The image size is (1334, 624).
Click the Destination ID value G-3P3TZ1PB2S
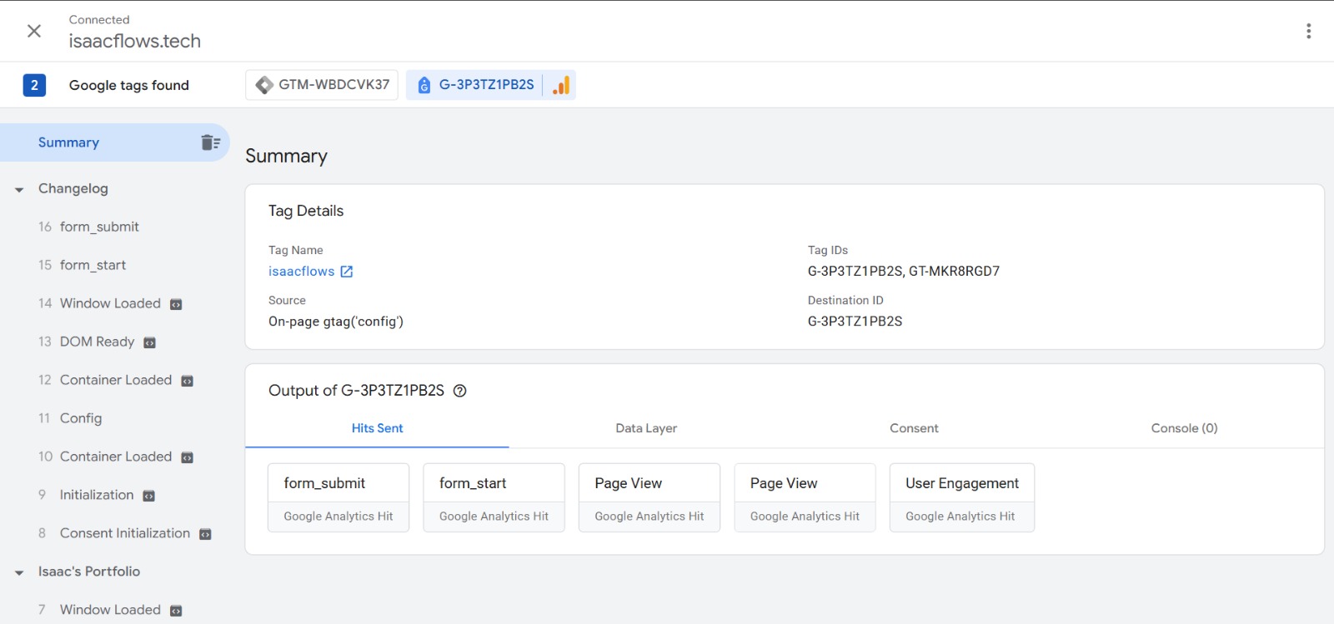point(855,321)
